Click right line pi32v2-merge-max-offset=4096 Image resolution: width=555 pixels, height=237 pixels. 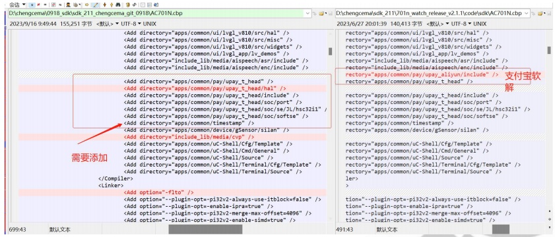coord(428,213)
